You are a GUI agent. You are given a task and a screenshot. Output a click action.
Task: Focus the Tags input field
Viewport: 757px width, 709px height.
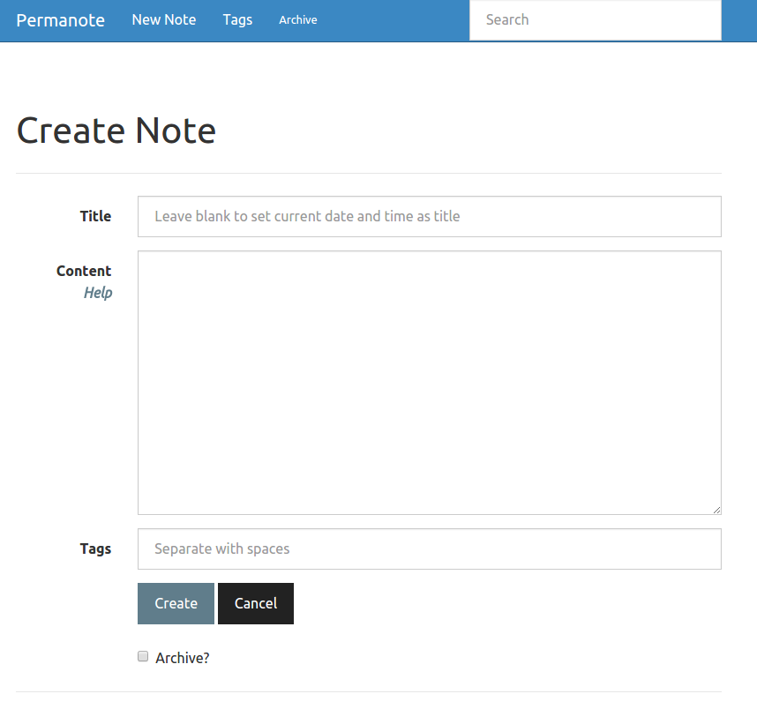pos(429,549)
